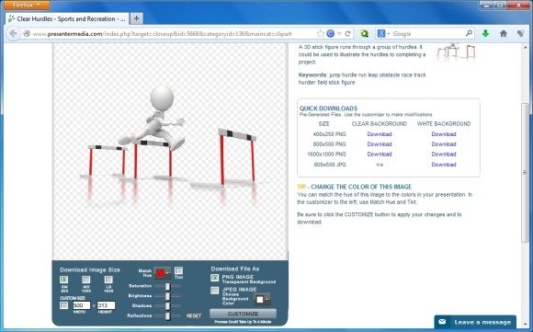Enable the JPEG IMAGE file option
Image resolution: width=533 pixels, height=332 pixels.
click(214, 291)
